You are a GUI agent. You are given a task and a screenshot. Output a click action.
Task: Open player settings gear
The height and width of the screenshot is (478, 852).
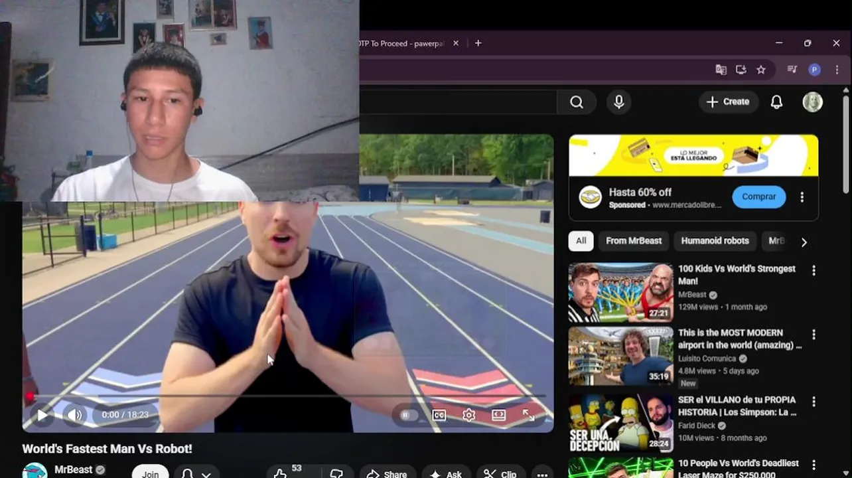tap(468, 415)
